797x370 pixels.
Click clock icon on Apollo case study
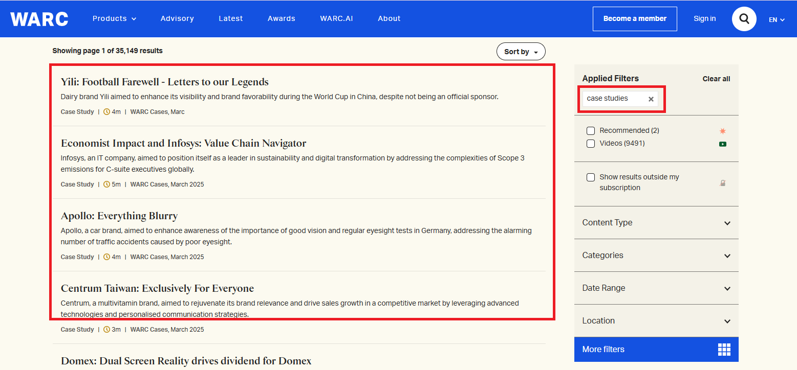(x=106, y=257)
